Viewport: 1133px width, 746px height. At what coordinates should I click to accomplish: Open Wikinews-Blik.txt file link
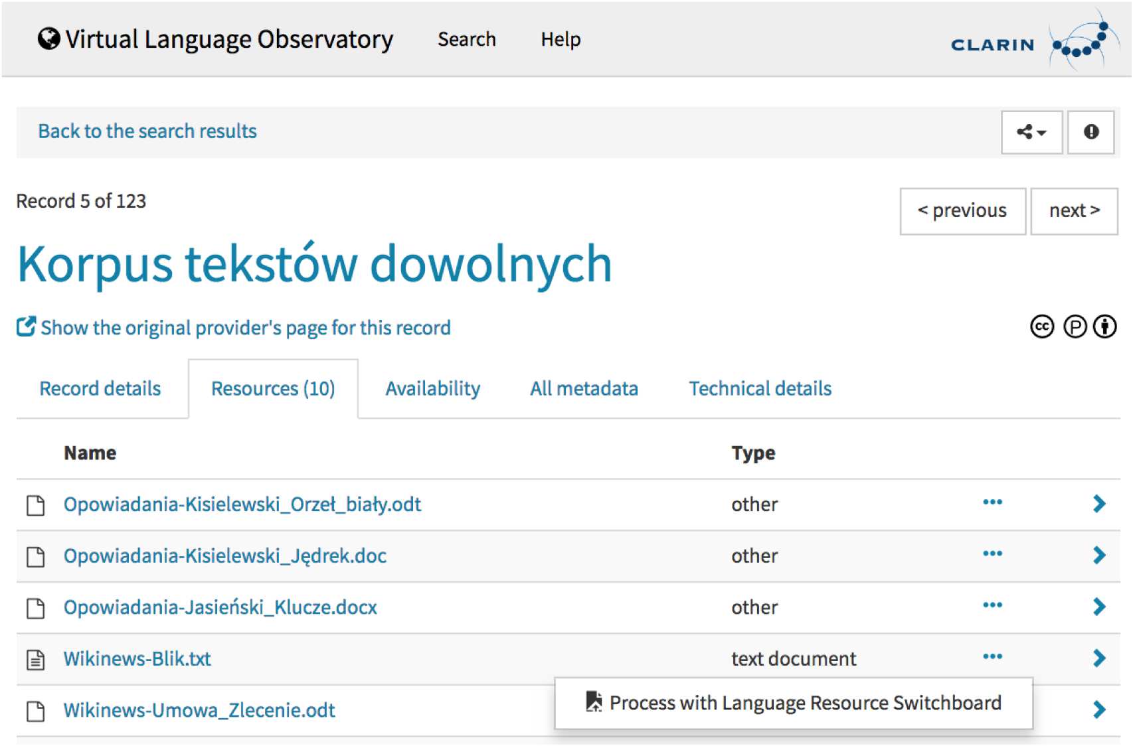click(x=137, y=658)
